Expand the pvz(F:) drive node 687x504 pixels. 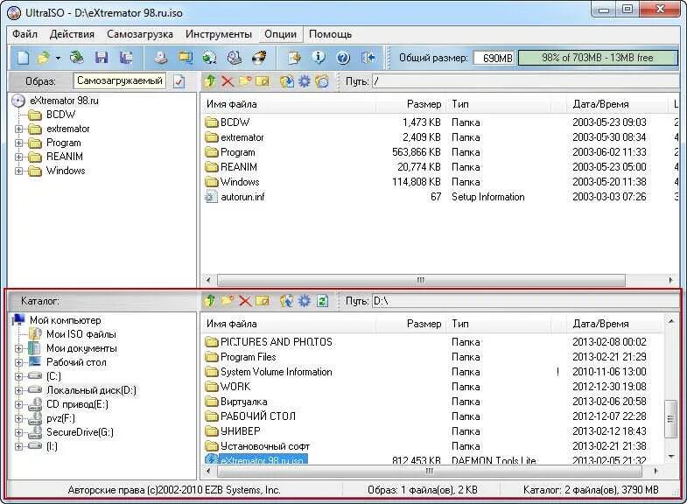click(18, 418)
